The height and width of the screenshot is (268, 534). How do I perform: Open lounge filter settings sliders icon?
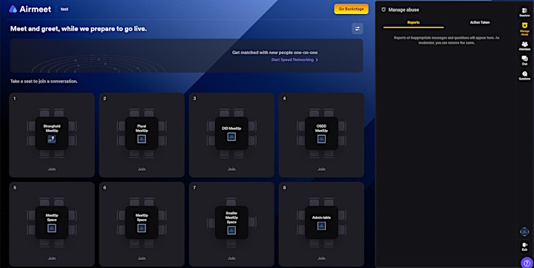[357, 29]
